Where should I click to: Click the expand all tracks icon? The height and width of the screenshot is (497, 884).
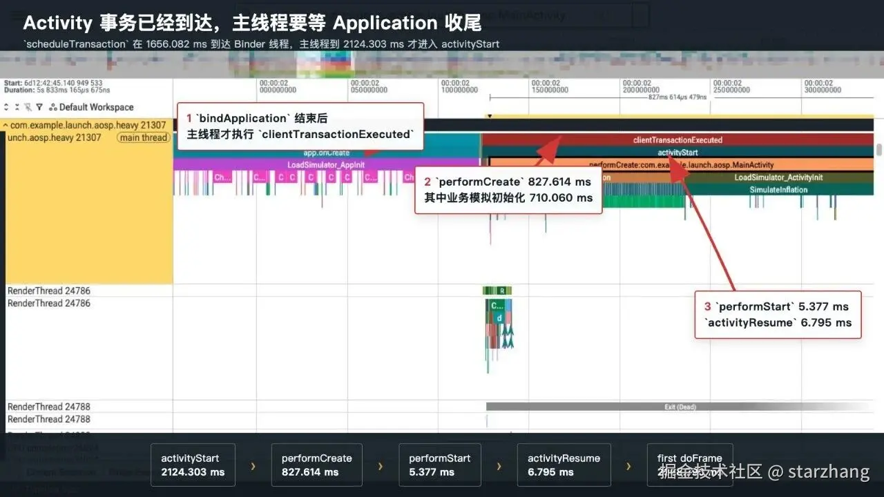tap(8, 107)
